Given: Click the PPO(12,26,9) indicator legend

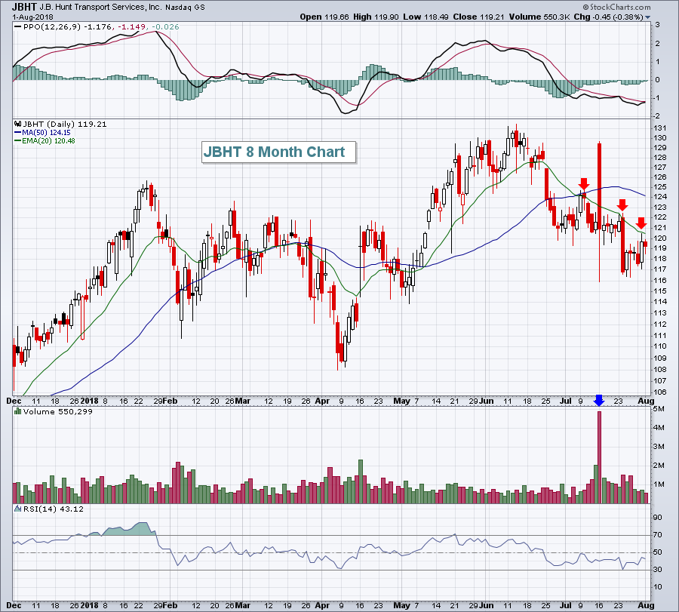Looking at the screenshot, I should pos(101,27).
